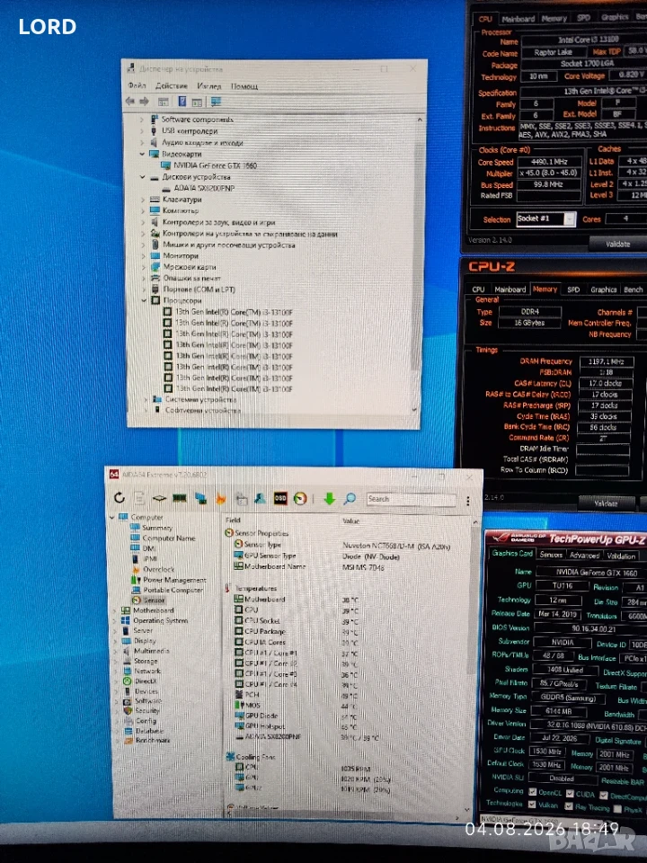Open the Mainboard tab in CPU-Z processor info window
The height and width of the screenshot is (863, 647).
[518, 19]
